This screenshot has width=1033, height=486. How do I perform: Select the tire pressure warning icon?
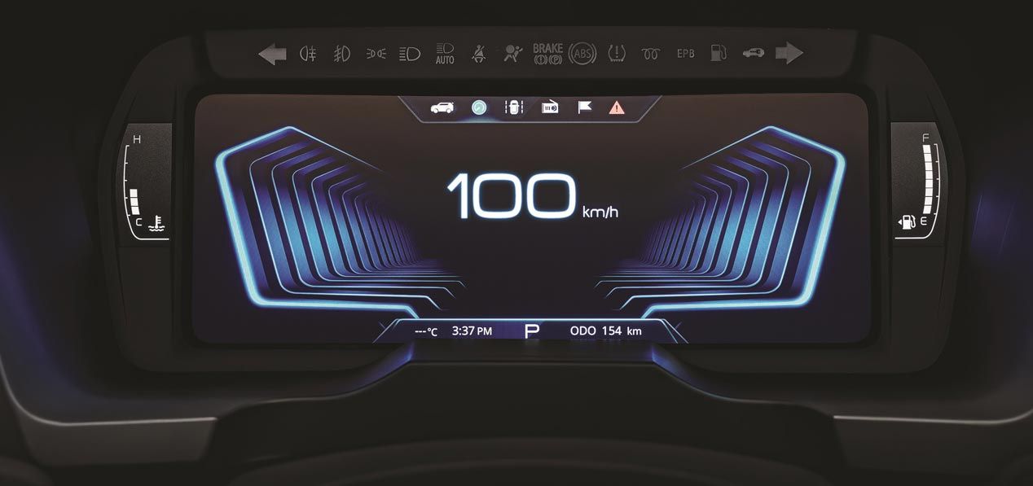617,52
